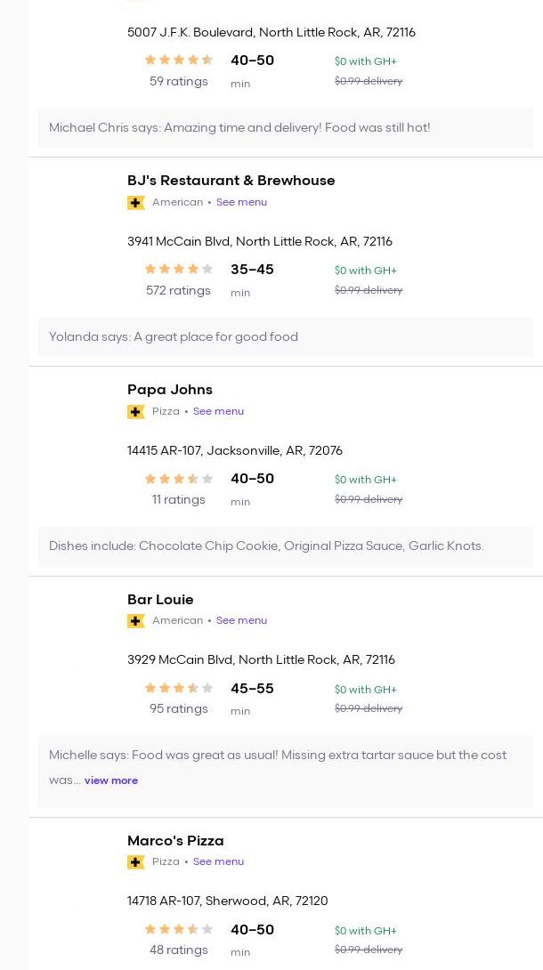This screenshot has height=970, width=543.
Task: Open Papa Johns See menu link
Action: (218, 411)
